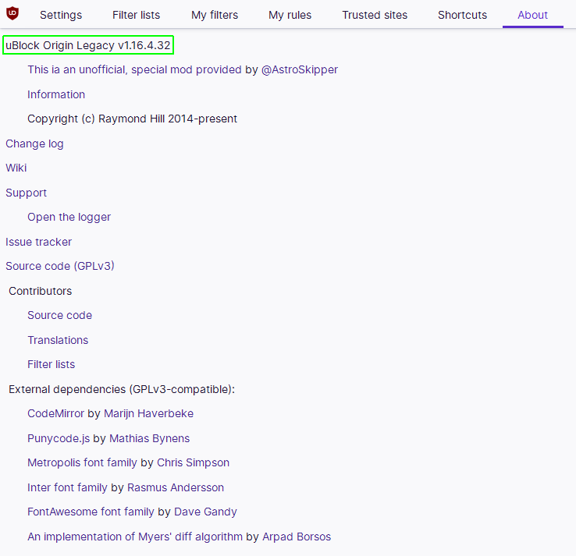Click the uBlock Origin shield logo
The image size is (576, 556).
point(12,13)
